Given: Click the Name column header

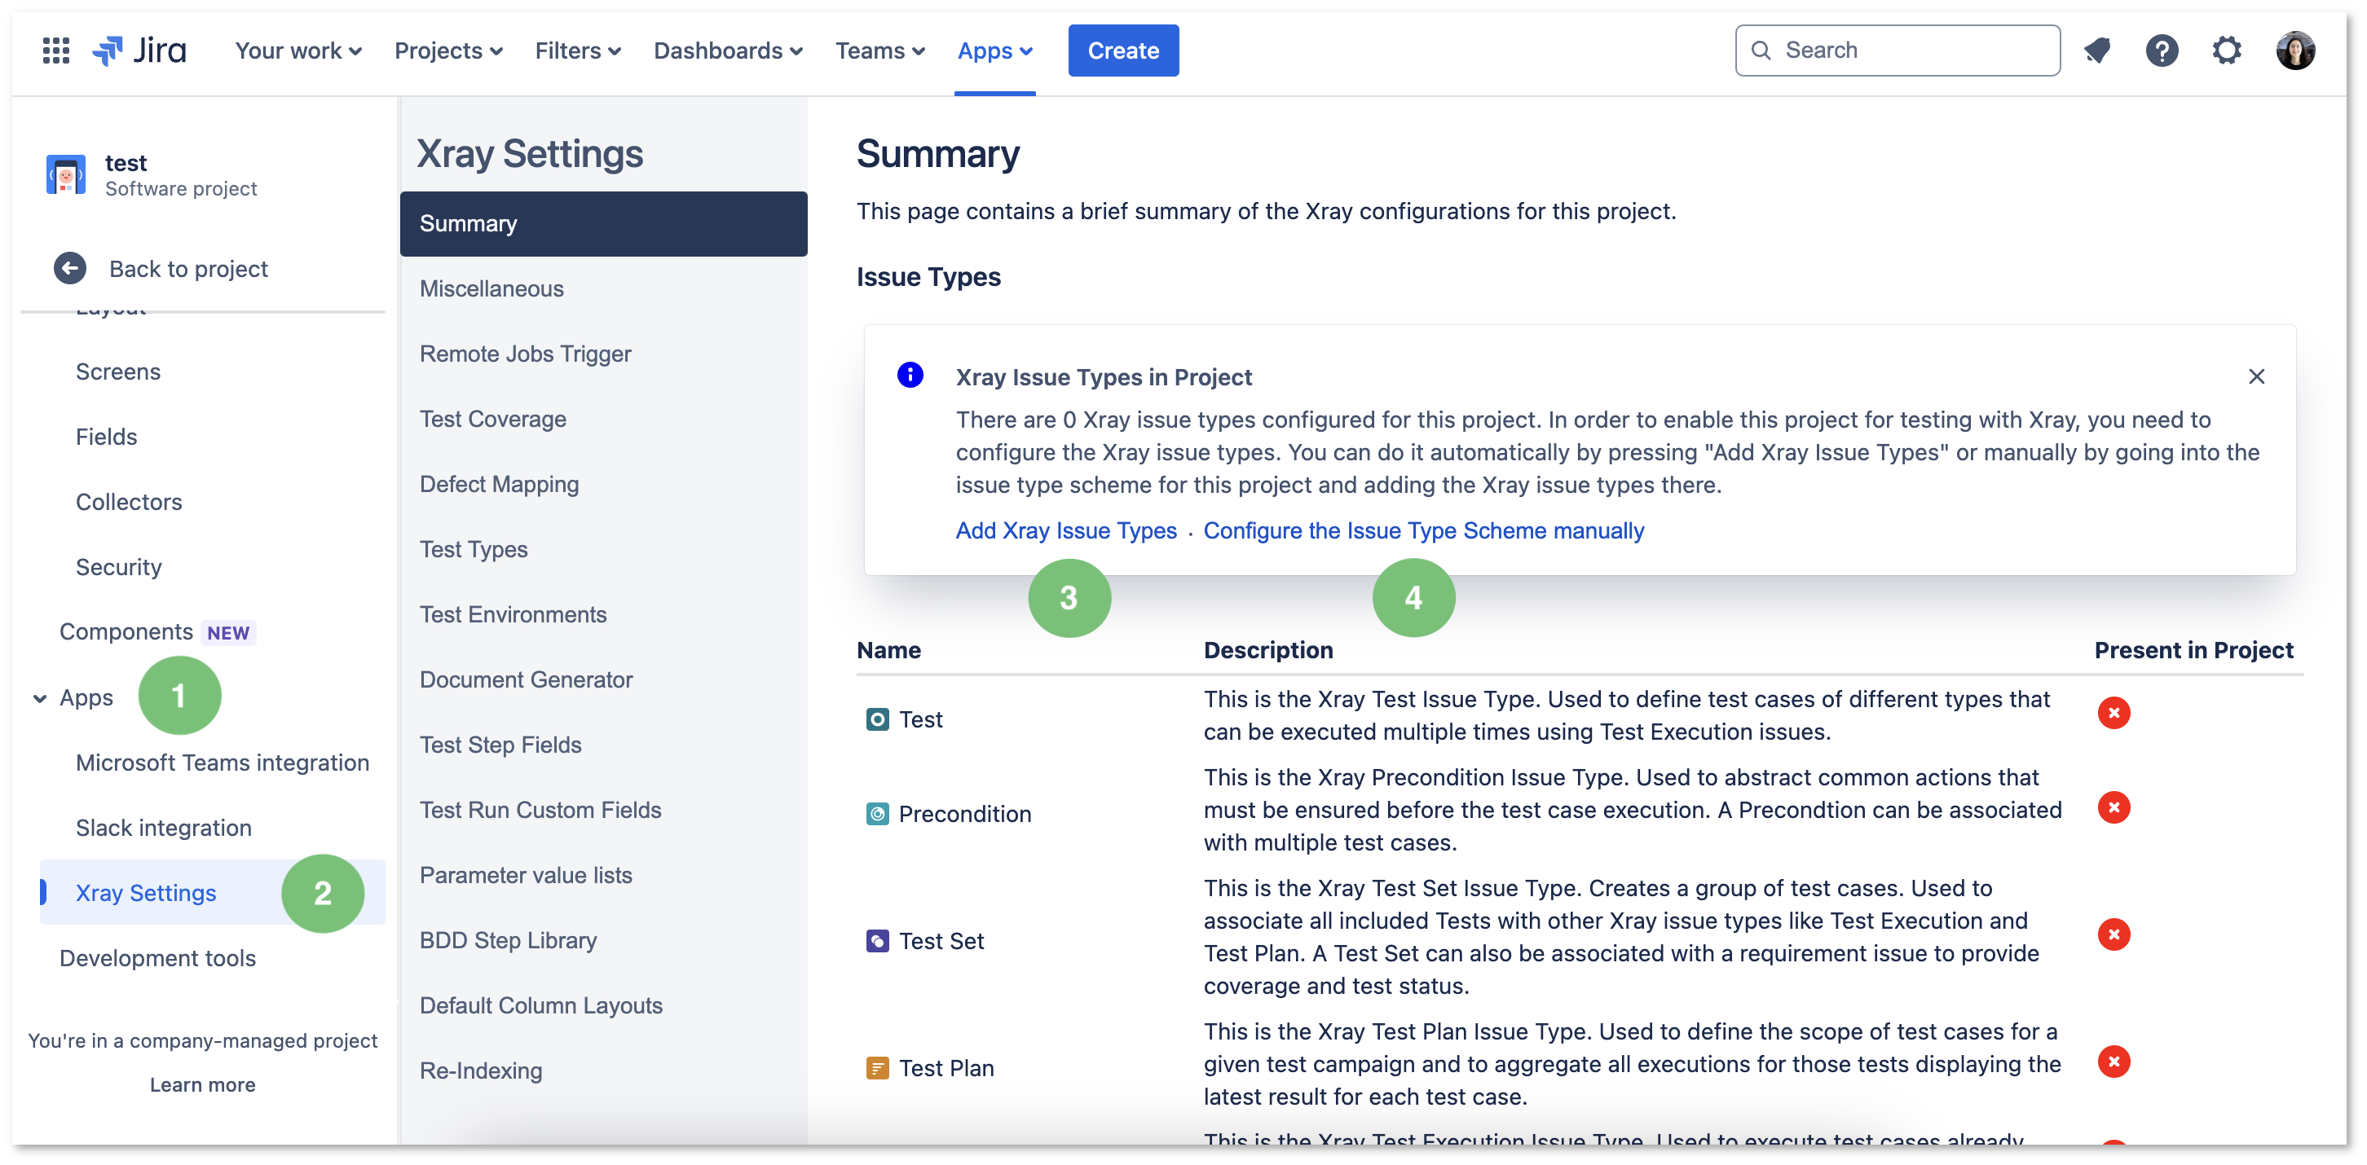Looking at the screenshot, I should (x=888, y=650).
